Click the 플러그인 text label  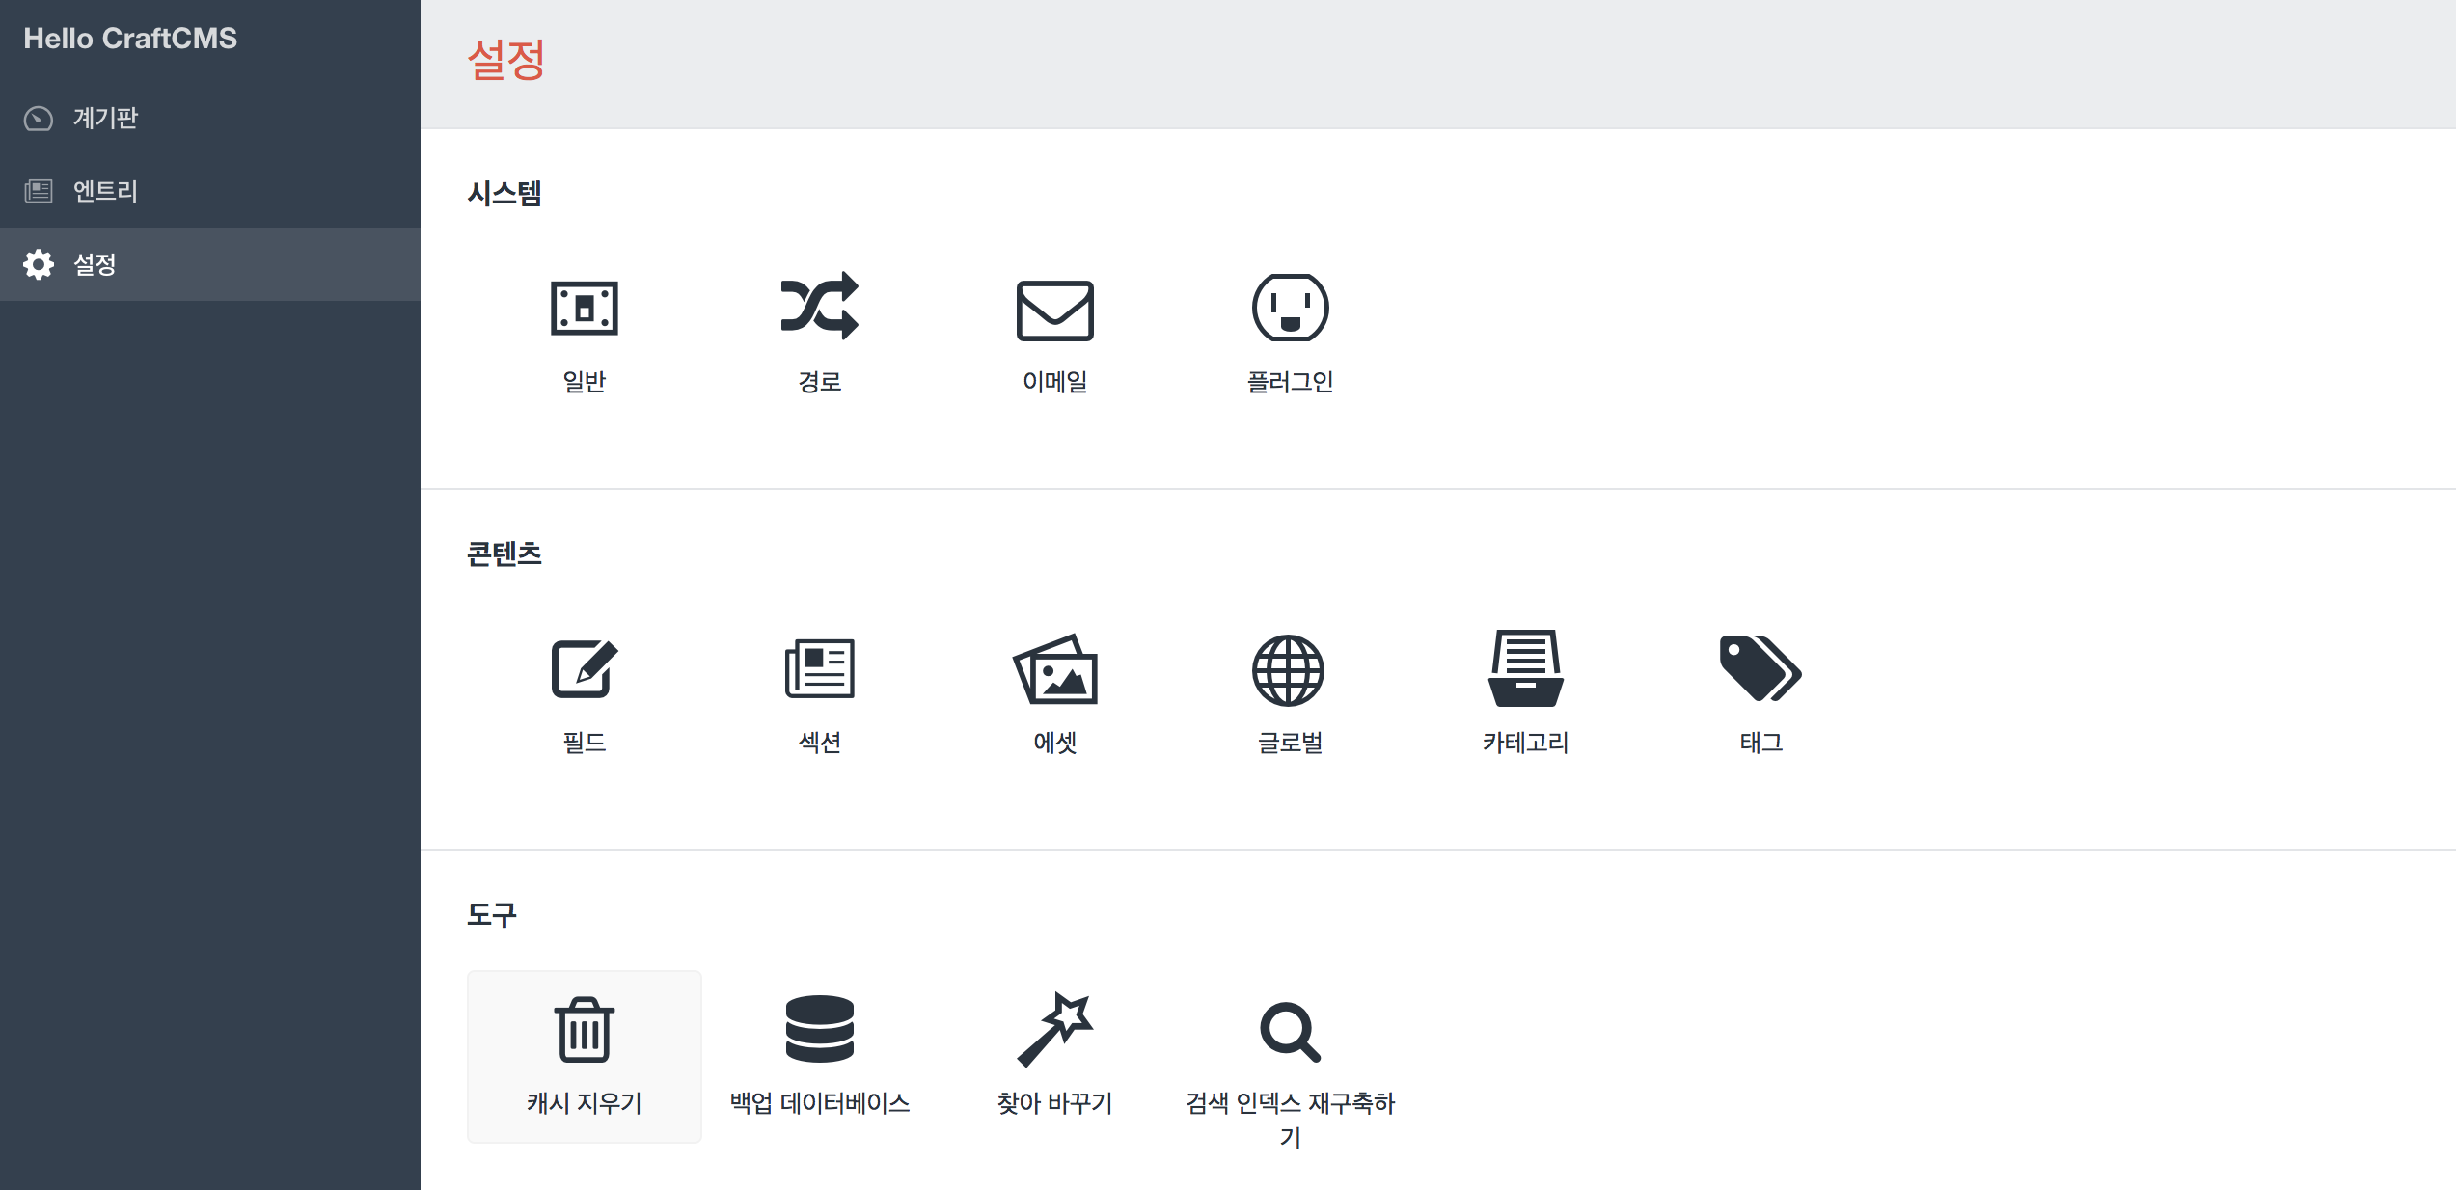pyautogui.click(x=1290, y=382)
